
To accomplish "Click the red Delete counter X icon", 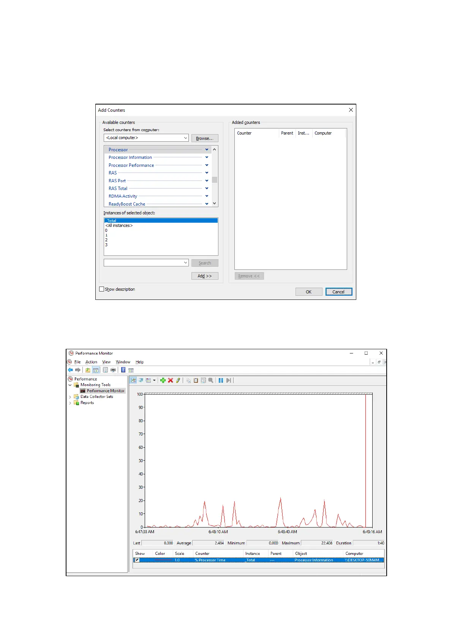I will [x=171, y=380].
